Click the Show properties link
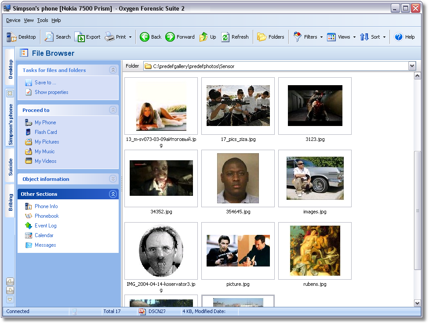This screenshot has height=324, width=429. tap(51, 92)
